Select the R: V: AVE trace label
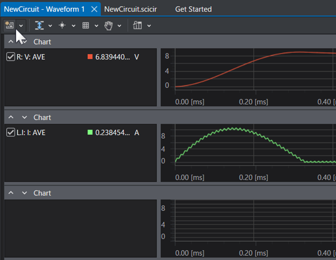The image size is (336, 260). pyautogui.click(x=31, y=57)
